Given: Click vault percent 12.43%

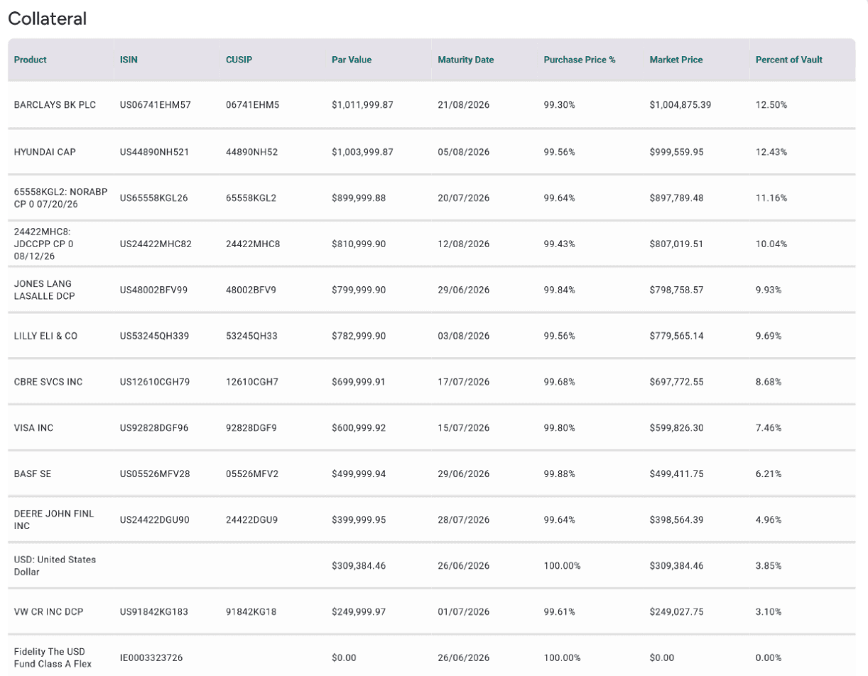Looking at the screenshot, I should [771, 152].
